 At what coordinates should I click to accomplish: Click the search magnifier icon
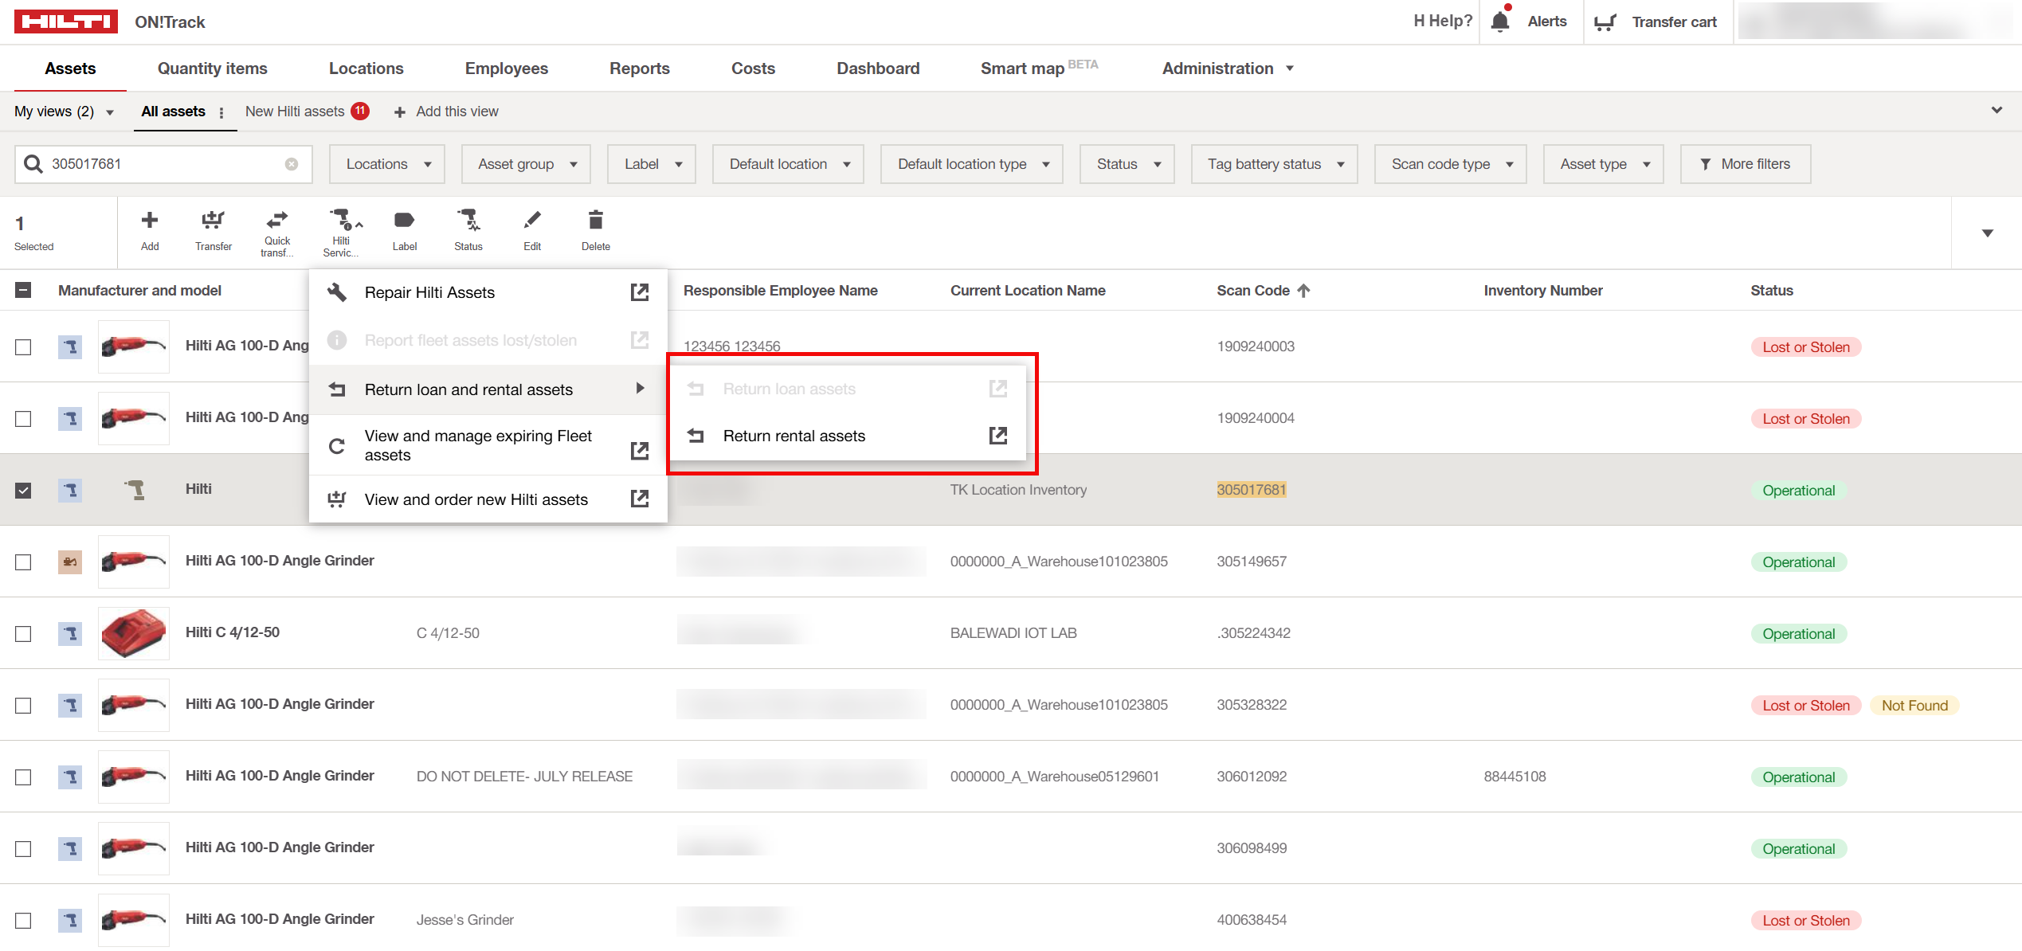click(x=33, y=164)
